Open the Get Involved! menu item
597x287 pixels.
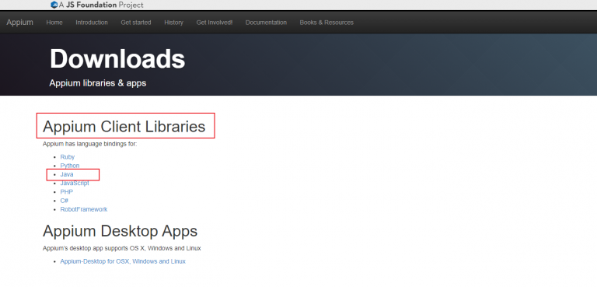point(215,23)
